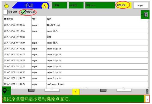This screenshot has width=152, height=104.
Task: Click the super user cell in the 10:22:33 row
Action: point(39,25)
